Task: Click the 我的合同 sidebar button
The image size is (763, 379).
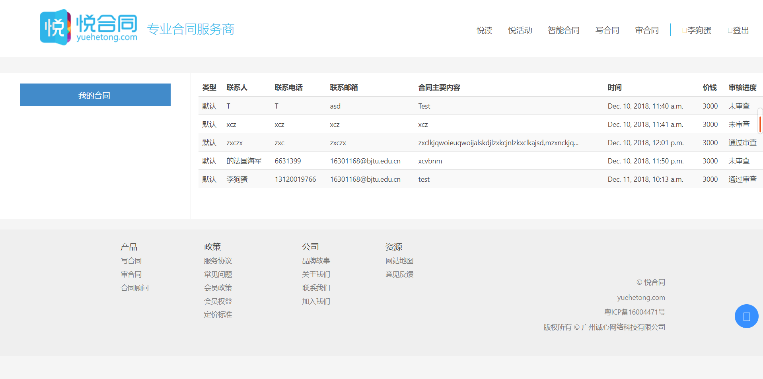Action: pyautogui.click(x=95, y=95)
